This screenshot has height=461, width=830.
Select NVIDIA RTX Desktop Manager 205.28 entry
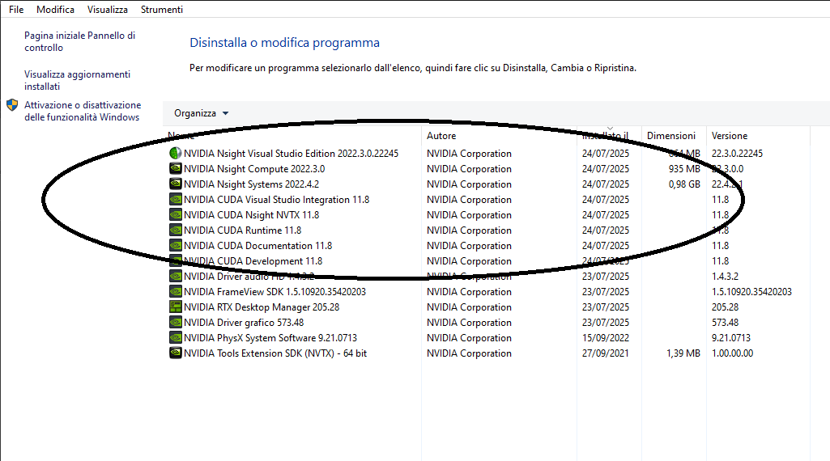point(262,307)
